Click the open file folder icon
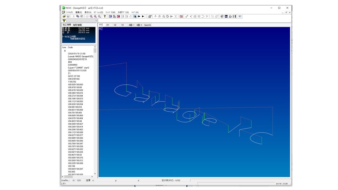 [x=64, y=16]
